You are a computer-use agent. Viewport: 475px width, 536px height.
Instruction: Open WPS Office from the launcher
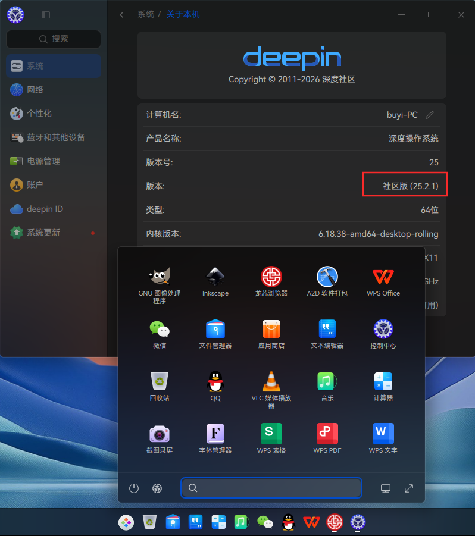tap(383, 281)
